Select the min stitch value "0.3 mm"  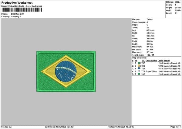[x=150, y=50]
